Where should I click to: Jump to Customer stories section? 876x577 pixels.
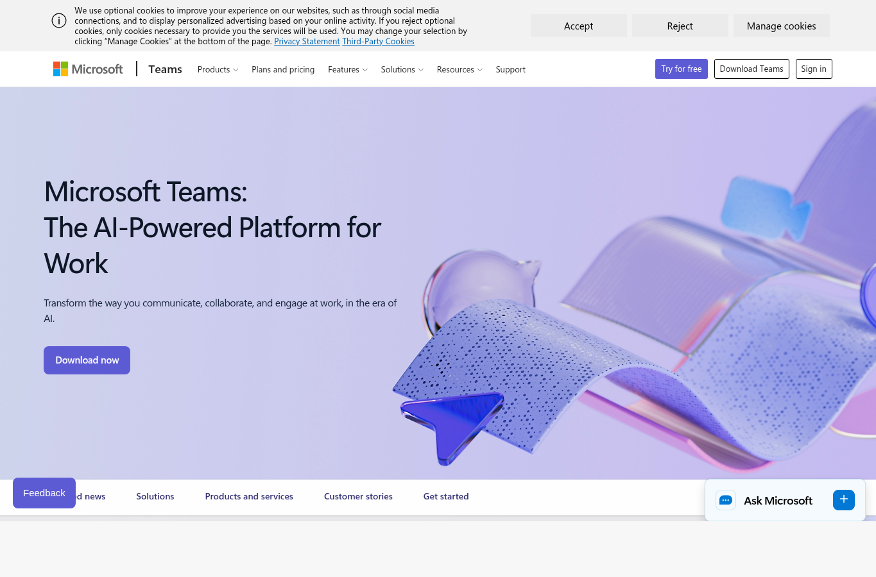point(358,496)
